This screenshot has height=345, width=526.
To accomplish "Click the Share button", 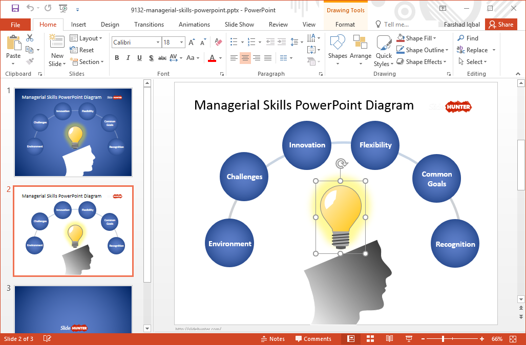I will [500, 25].
